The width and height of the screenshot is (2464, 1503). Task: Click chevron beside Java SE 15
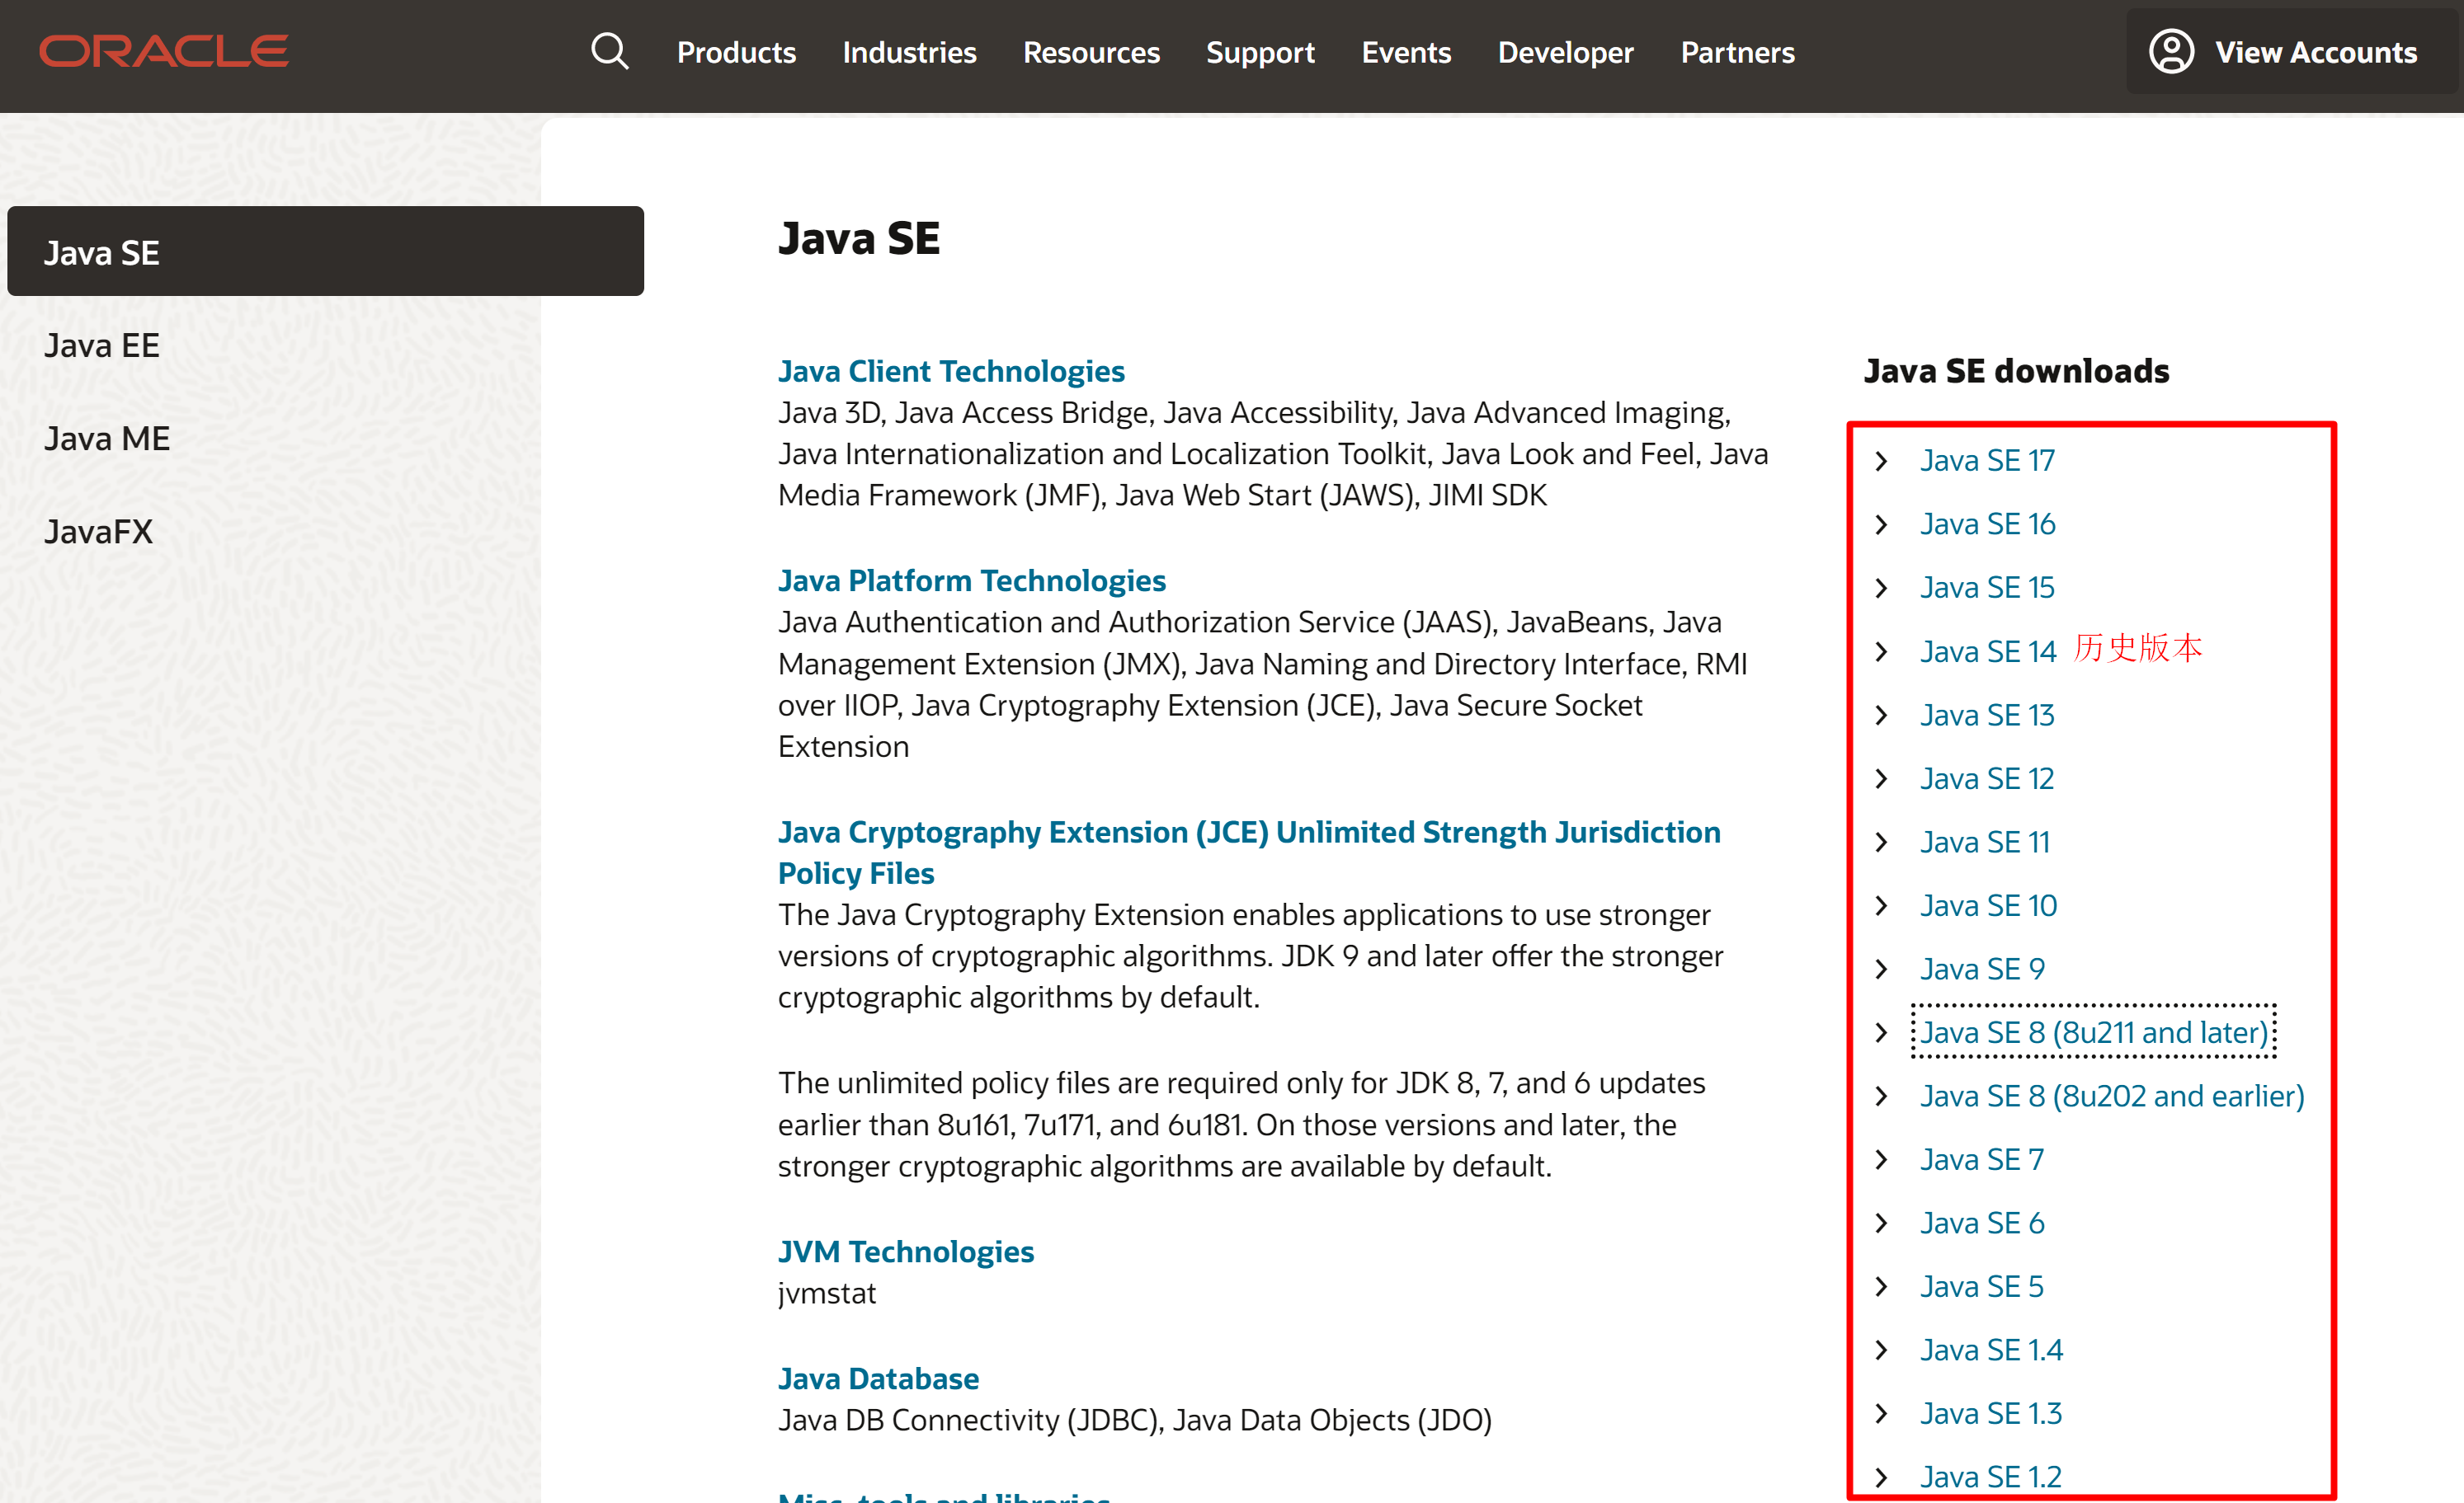coord(1881,588)
